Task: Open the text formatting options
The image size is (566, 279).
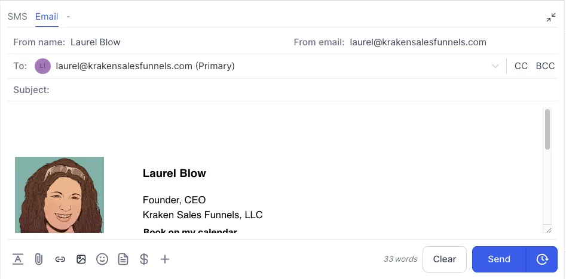Action: point(18,259)
